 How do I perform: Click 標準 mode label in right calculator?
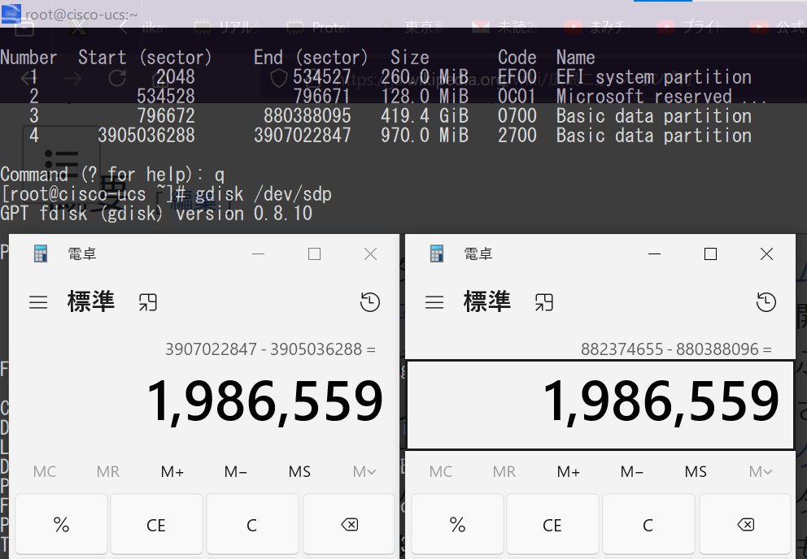tap(487, 301)
